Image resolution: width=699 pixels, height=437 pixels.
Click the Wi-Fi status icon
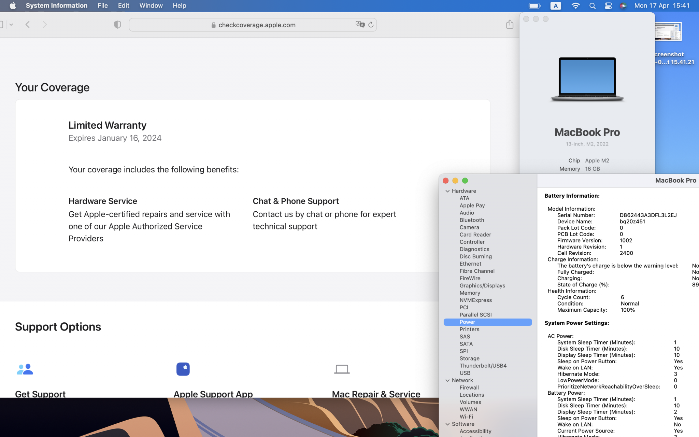point(575,6)
